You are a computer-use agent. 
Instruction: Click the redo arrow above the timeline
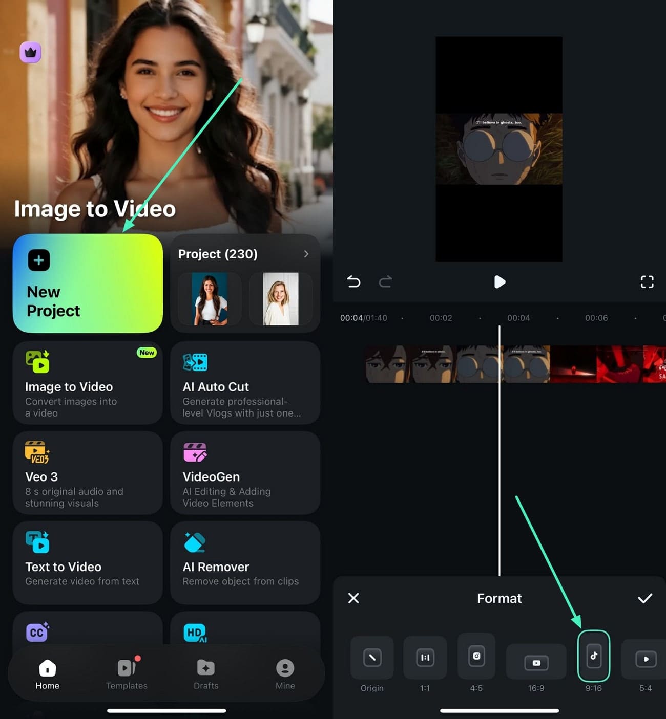tap(385, 282)
